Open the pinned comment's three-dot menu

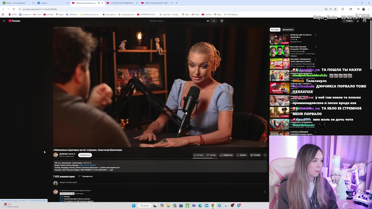tap(265, 192)
